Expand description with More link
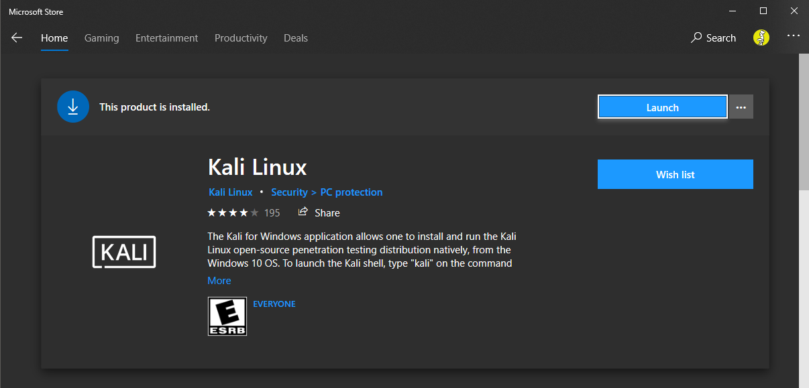The width and height of the screenshot is (809, 388). point(219,281)
